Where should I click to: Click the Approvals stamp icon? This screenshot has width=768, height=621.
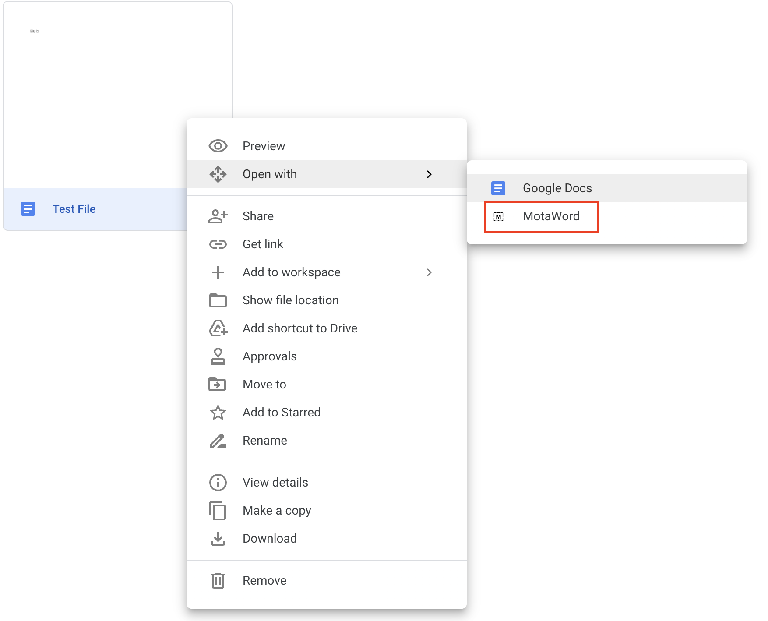click(218, 356)
